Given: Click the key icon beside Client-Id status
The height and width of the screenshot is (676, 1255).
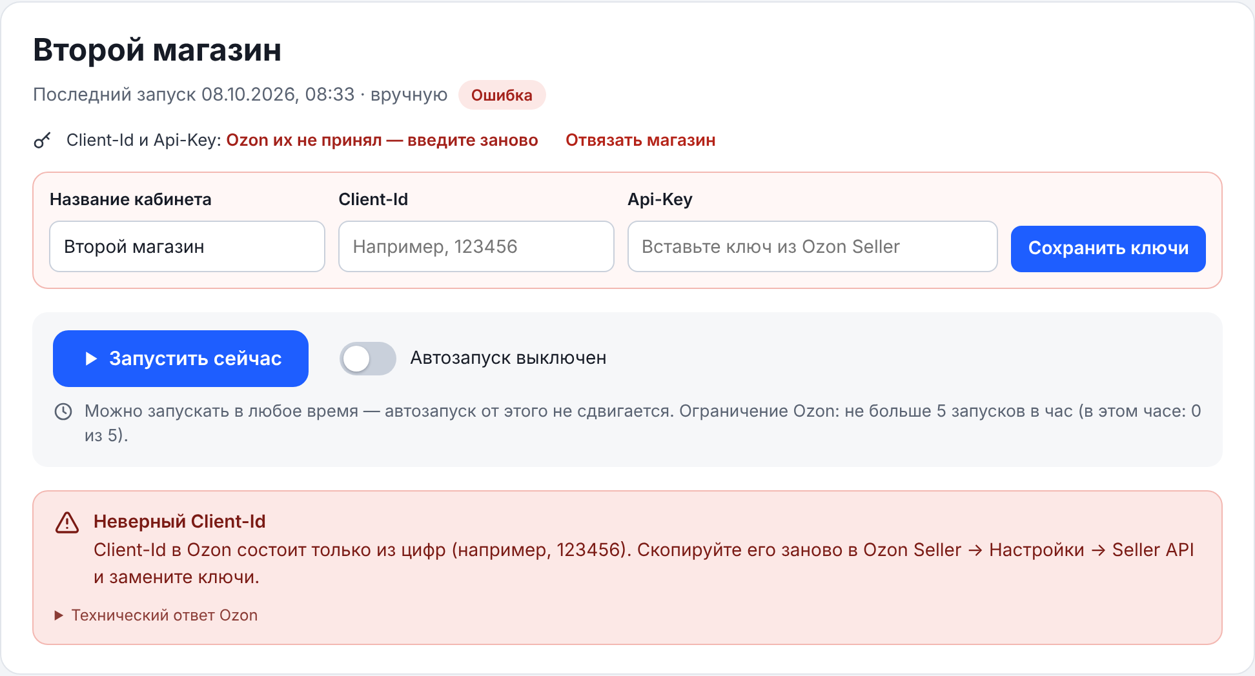Looking at the screenshot, I should pyautogui.click(x=43, y=140).
